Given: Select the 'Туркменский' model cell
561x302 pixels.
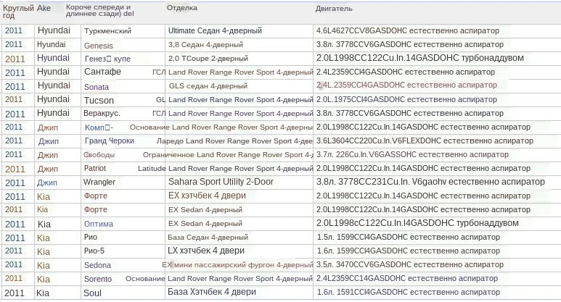Looking at the screenshot, I should coord(107,31).
